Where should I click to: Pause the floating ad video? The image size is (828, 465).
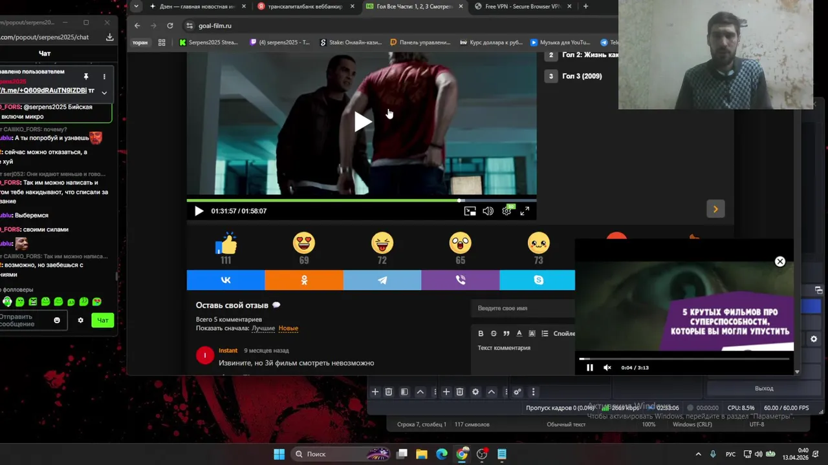pos(589,367)
